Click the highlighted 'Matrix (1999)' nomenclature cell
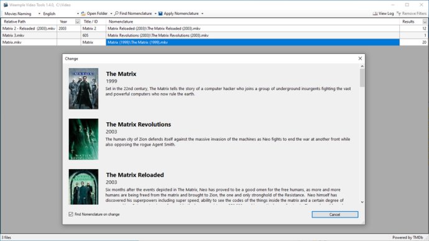The width and height of the screenshot is (429, 241). [252, 42]
